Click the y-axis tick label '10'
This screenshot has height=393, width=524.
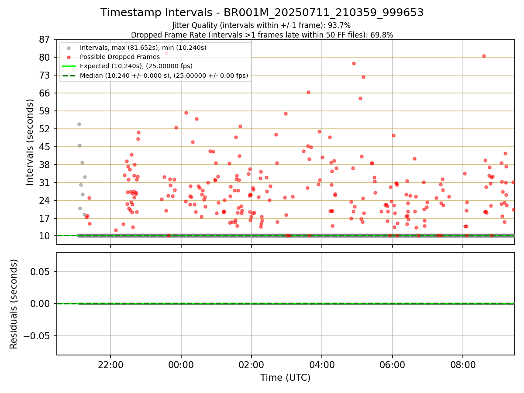(x=45, y=236)
